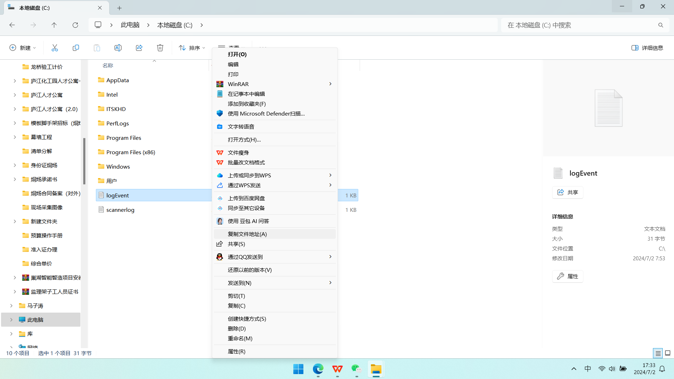Click the Windows Start button
Image resolution: width=674 pixels, height=379 pixels.
click(299, 369)
